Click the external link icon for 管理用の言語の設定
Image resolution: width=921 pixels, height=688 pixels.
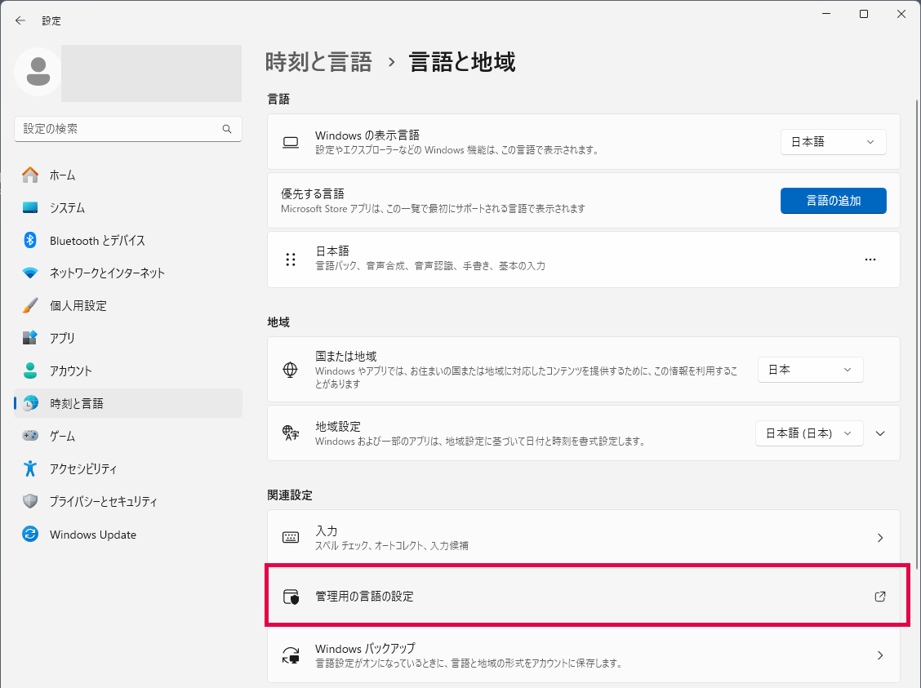(879, 597)
